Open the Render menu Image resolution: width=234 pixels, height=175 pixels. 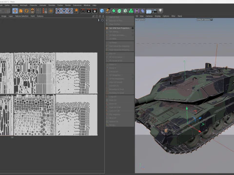coord(68,5)
